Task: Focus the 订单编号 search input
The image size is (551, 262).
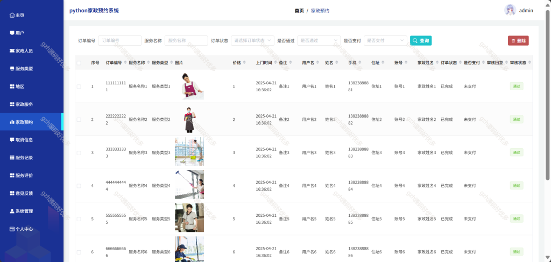Action: click(x=119, y=41)
